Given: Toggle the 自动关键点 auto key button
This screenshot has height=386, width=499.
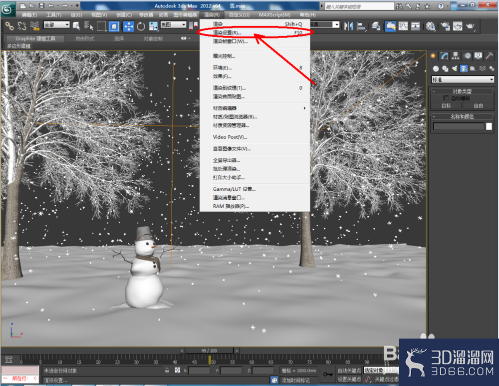Looking at the screenshot, I should (349, 371).
